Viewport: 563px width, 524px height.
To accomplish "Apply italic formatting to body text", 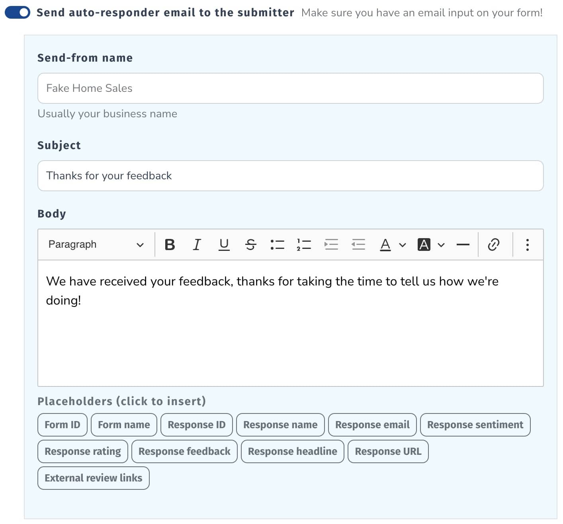I will point(197,245).
